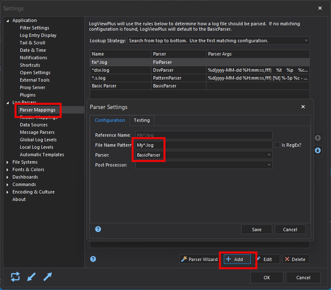
Task: Close the Parser Settings dialog
Action: pos(303,107)
